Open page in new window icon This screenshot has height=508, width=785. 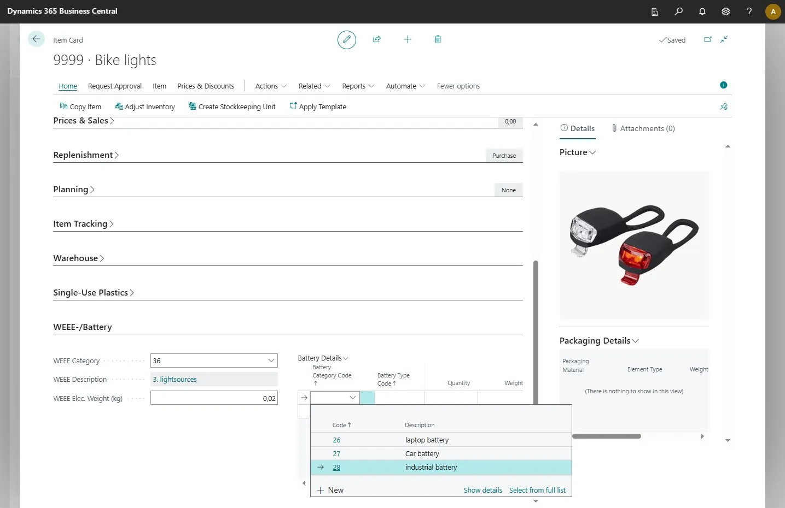click(x=708, y=39)
